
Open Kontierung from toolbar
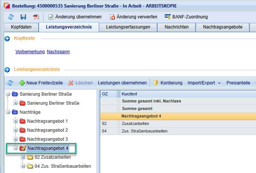(168, 83)
